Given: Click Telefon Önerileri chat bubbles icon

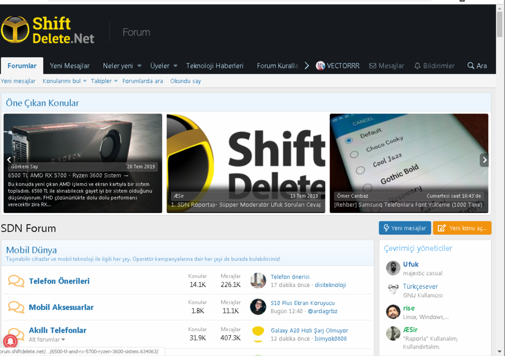Looking at the screenshot, I should (16, 281).
